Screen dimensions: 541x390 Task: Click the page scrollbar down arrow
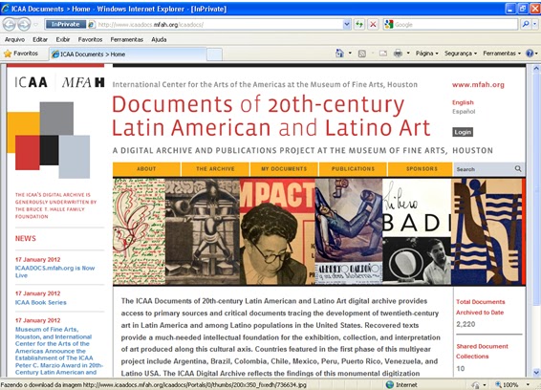pos(536,373)
